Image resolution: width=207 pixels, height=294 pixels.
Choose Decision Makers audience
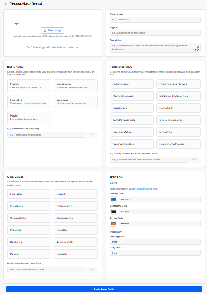(132, 132)
